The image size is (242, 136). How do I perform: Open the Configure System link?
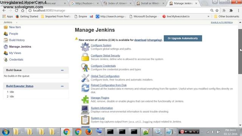pos(101,45)
